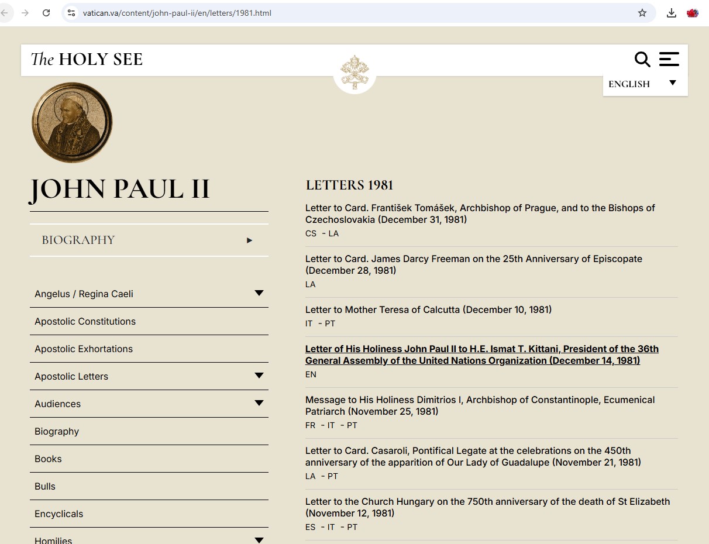Click the John Paul II portrait medallion
This screenshot has height=544, width=709.
tap(72, 122)
